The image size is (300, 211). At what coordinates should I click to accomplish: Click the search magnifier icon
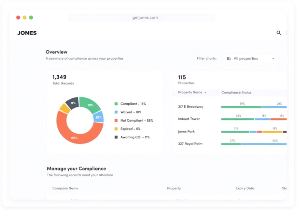coord(279,33)
